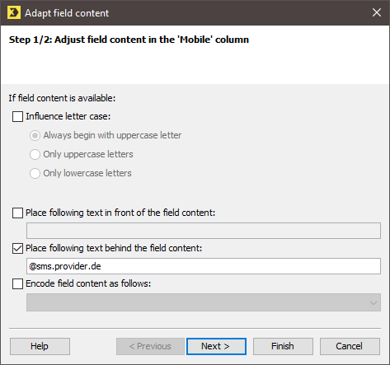This screenshot has width=390, height=365.
Task: Click the field containing @sms.provider.de
Action: tap(204, 266)
